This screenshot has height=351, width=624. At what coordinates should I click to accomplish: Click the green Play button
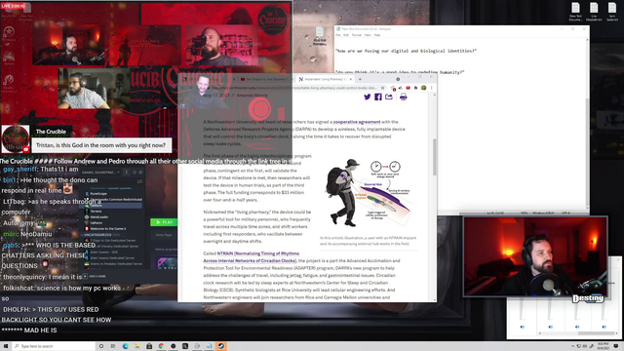point(164,222)
